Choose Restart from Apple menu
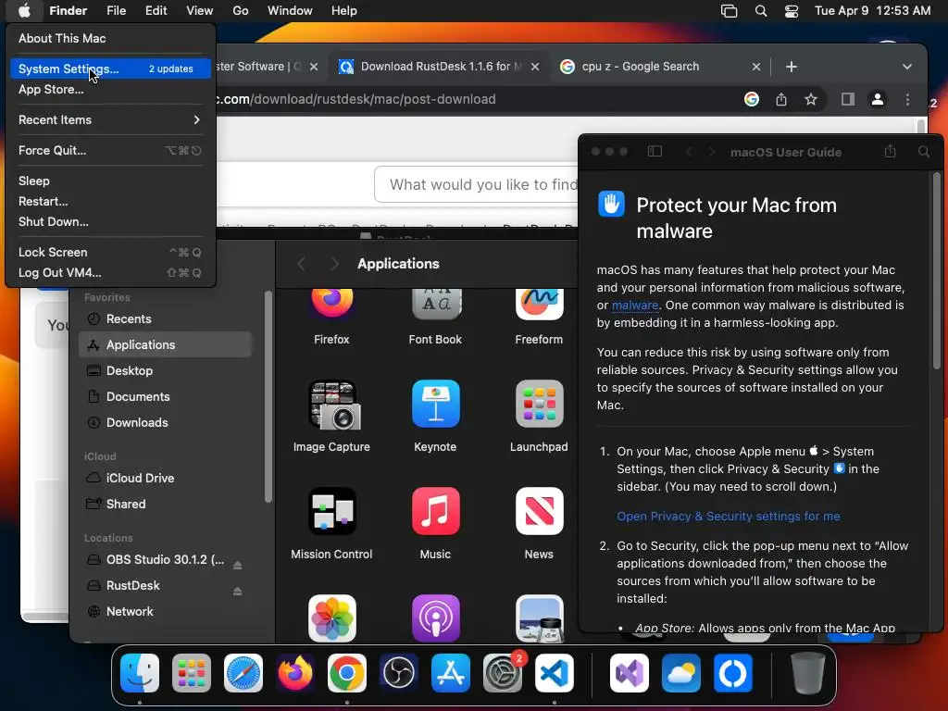 coord(111,201)
